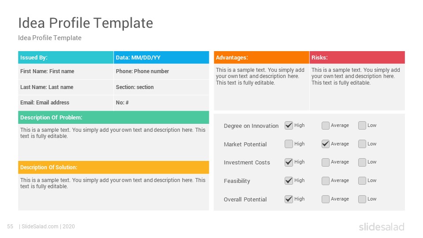Select the Issued By header cell

[x=66, y=57]
